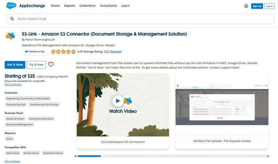
Task: Click the Starting at $25 price text
Action: click(x=20, y=76)
